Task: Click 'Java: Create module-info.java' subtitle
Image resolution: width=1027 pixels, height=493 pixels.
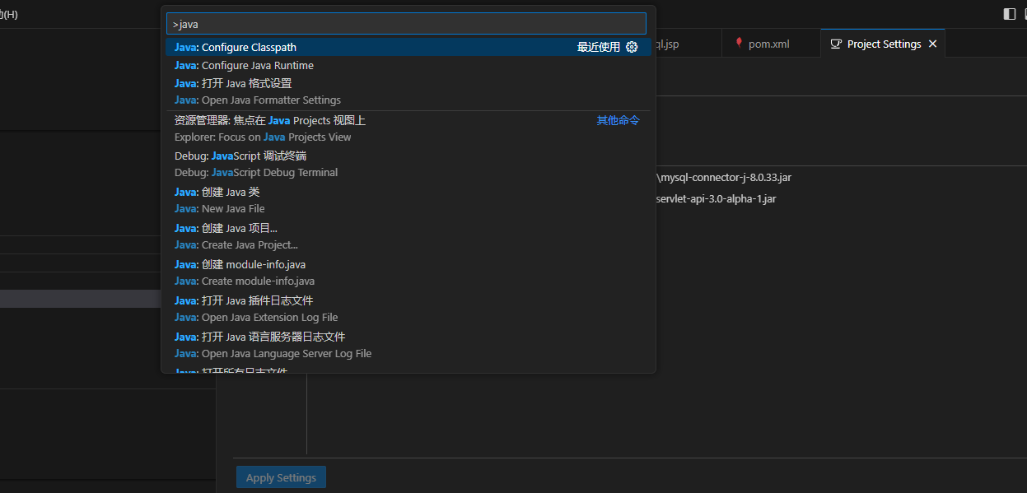Action: pos(245,281)
